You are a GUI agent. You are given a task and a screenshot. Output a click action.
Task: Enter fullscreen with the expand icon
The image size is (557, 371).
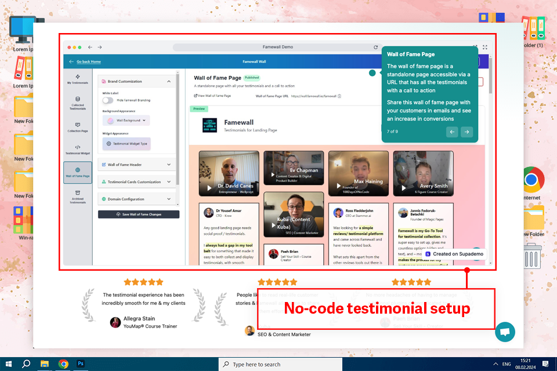click(485, 47)
